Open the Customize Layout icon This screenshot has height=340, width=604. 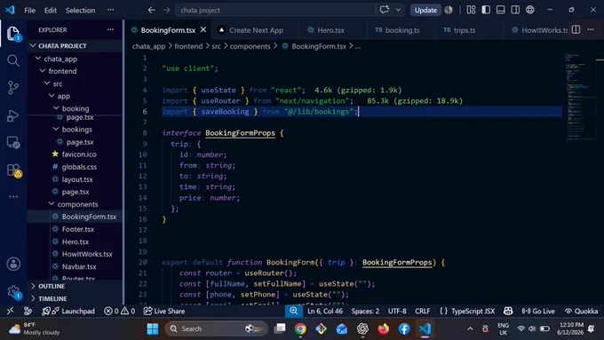click(471, 10)
